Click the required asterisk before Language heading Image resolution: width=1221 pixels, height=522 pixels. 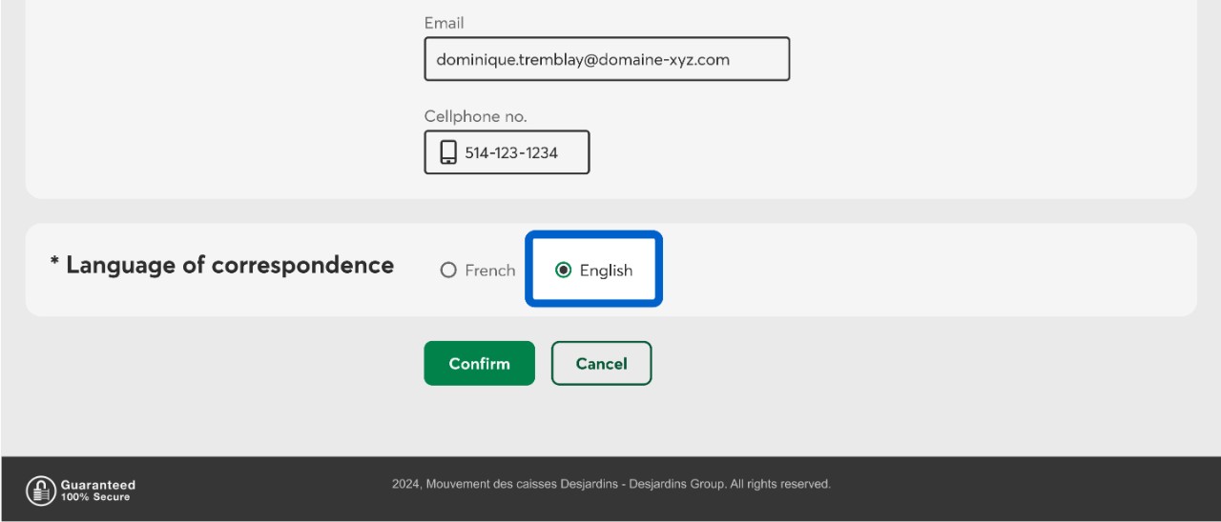pos(54,263)
